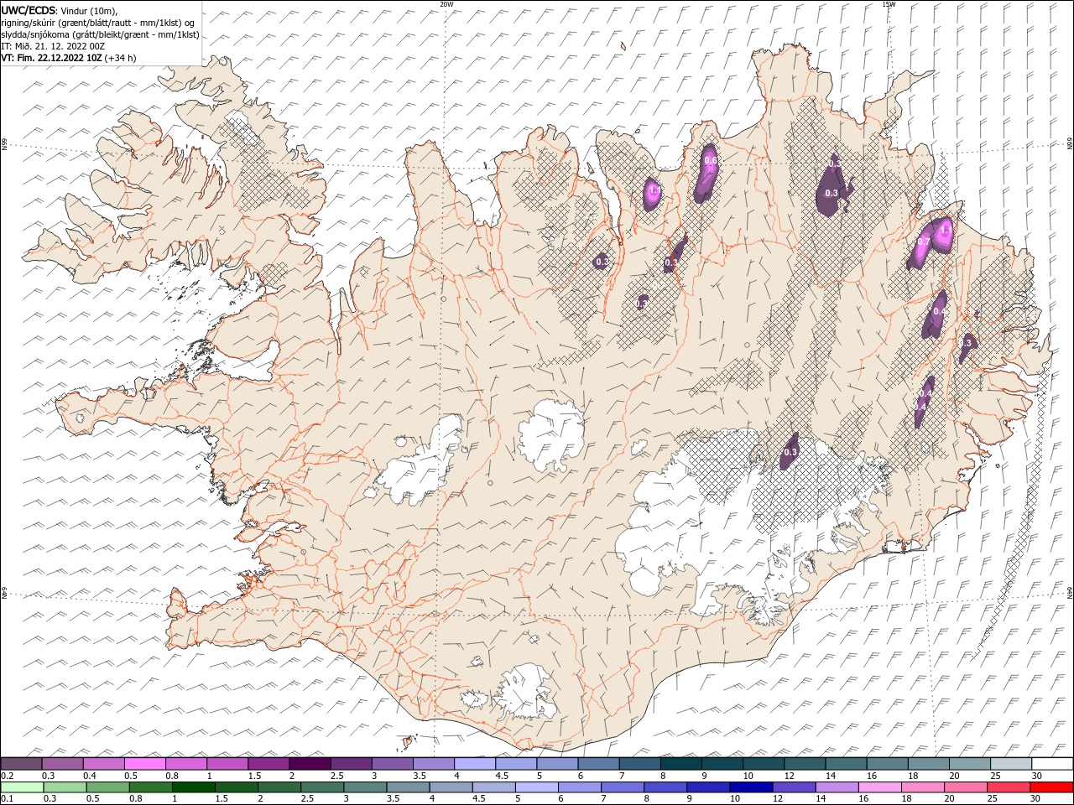Click the top legend swatch labeled 25
1074x805 pixels.
pos(1011,764)
